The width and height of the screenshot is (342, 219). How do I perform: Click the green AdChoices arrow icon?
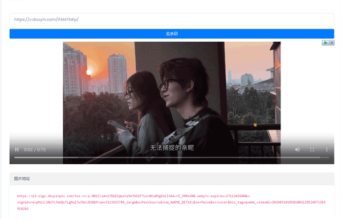coord(325,43)
